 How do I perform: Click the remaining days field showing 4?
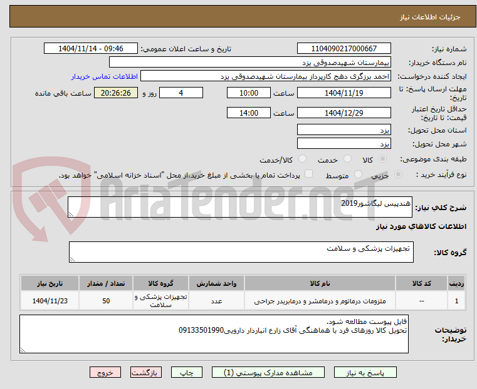point(181,93)
